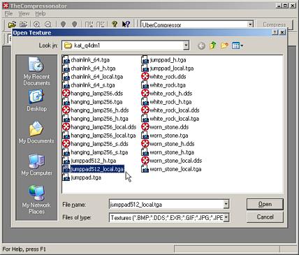Go to Desktop in places bar
299x255 pixels.
point(36,101)
